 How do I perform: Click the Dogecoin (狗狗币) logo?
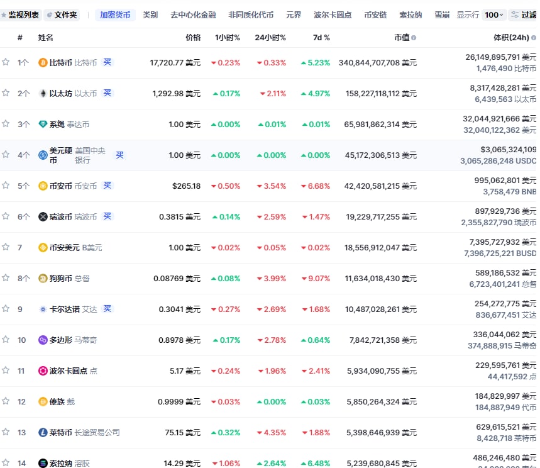(x=43, y=278)
